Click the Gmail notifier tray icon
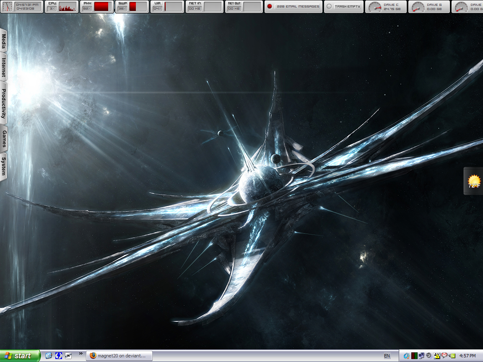Image resolution: width=483 pixels, height=362 pixels. (444, 356)
